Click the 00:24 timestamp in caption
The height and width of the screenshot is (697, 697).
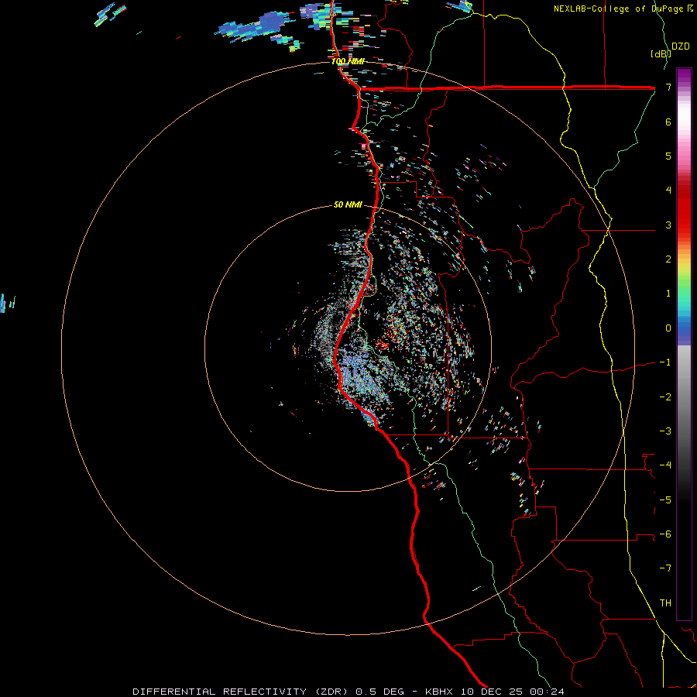[x=548, y=692]
